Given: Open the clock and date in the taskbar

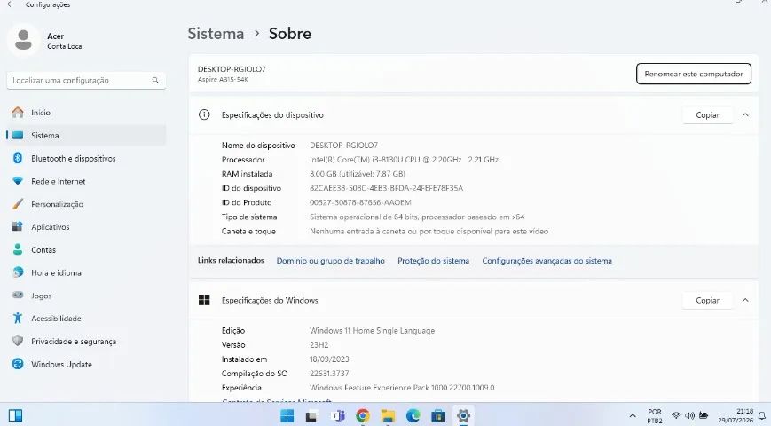Looking at the screenshot, I should pos(736,416).
